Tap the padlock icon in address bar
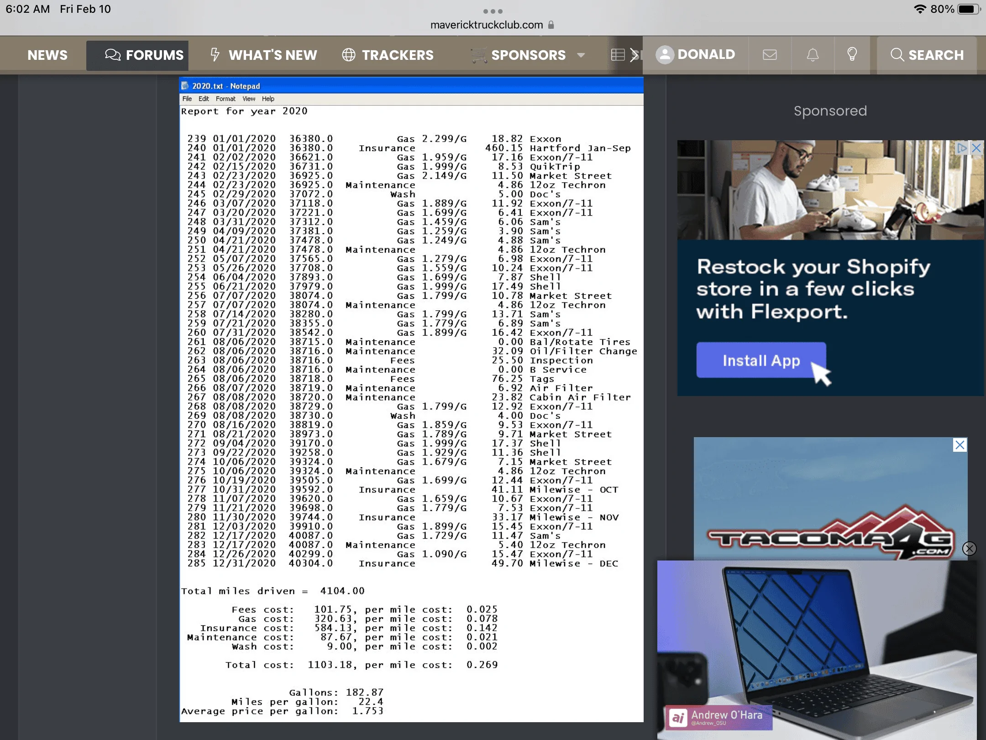986x740 pixels. pyautogui.click(x=551, y=25)
